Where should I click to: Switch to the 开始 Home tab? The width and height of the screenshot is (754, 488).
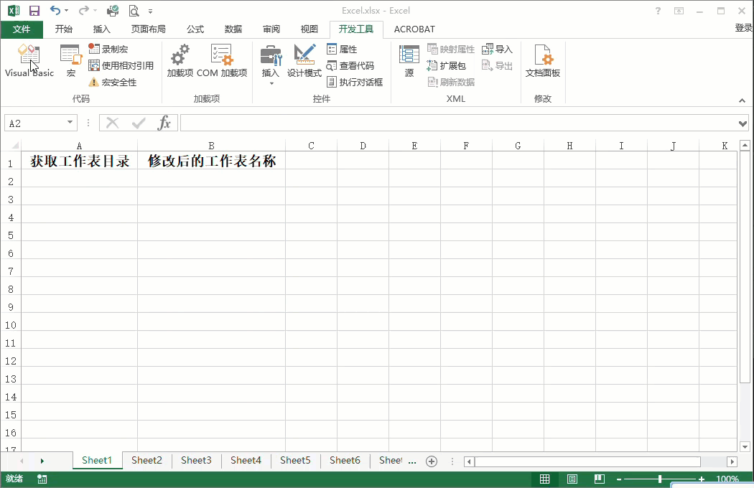(63, 29)
